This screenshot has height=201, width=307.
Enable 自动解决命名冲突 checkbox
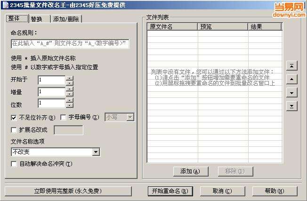pyautogui.click(x=14, y=164)
